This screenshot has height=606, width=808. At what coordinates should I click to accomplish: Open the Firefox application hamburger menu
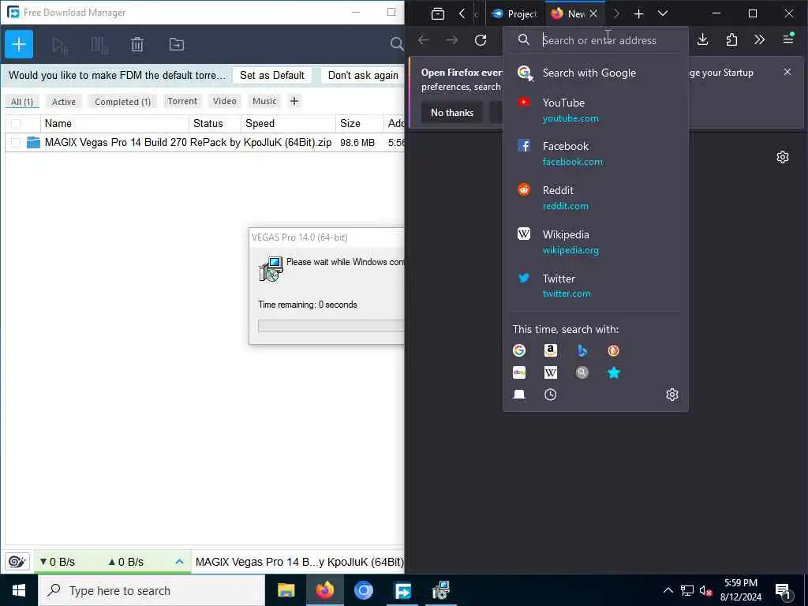[788, 39]
